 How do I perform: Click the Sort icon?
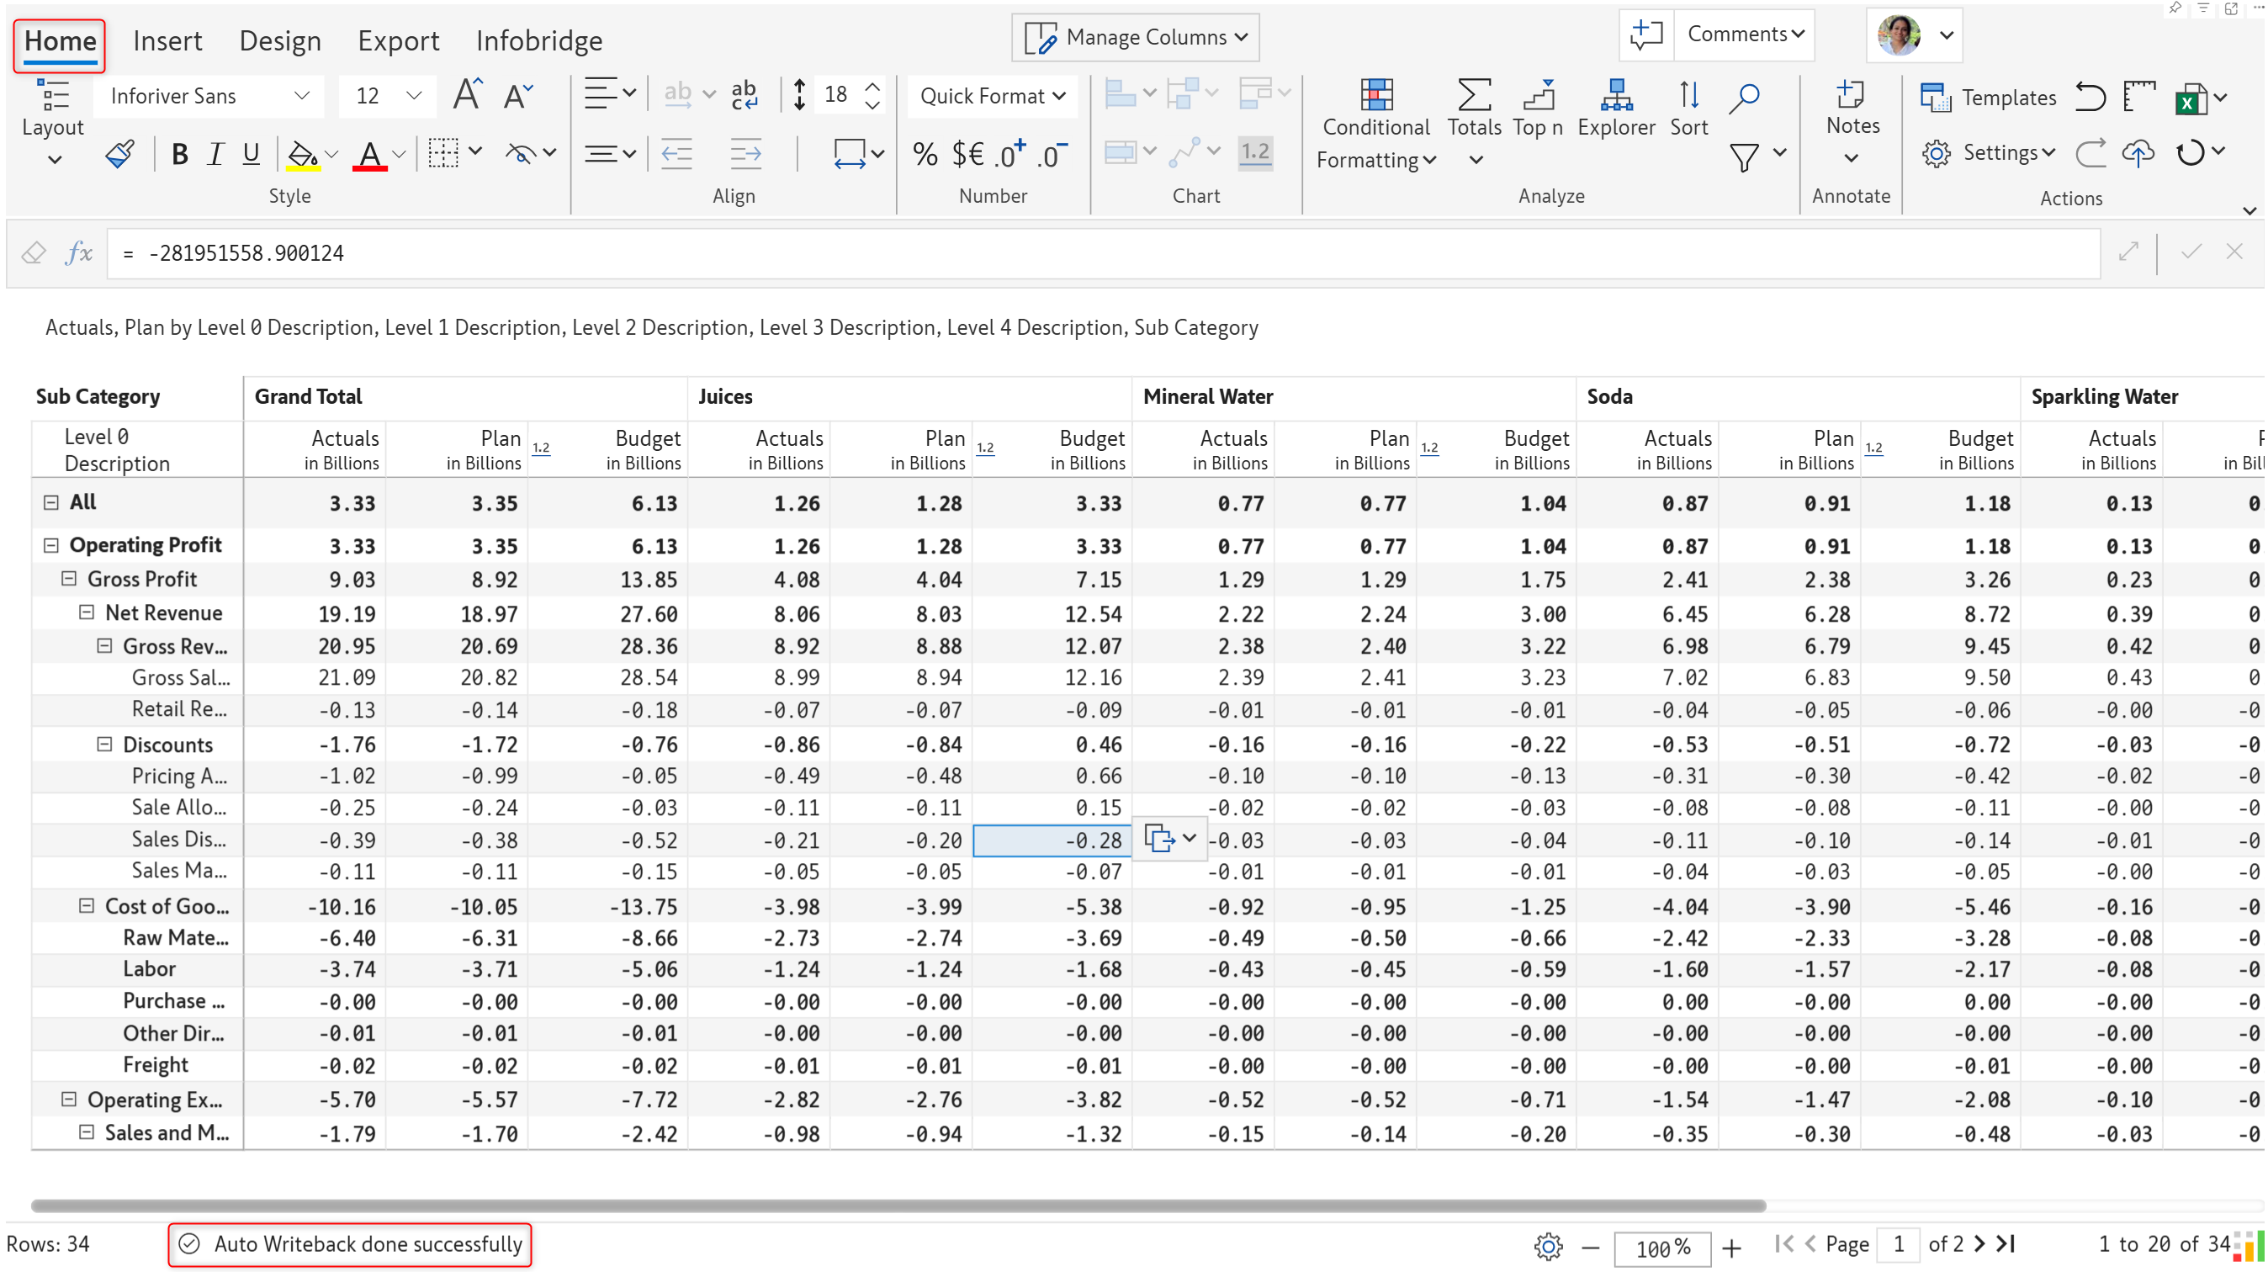tap(1688, 96)
